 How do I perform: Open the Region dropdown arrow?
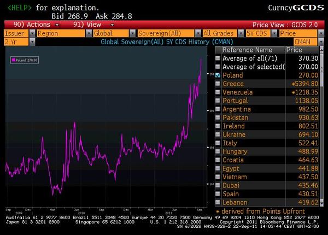click(x=89, y=33)
